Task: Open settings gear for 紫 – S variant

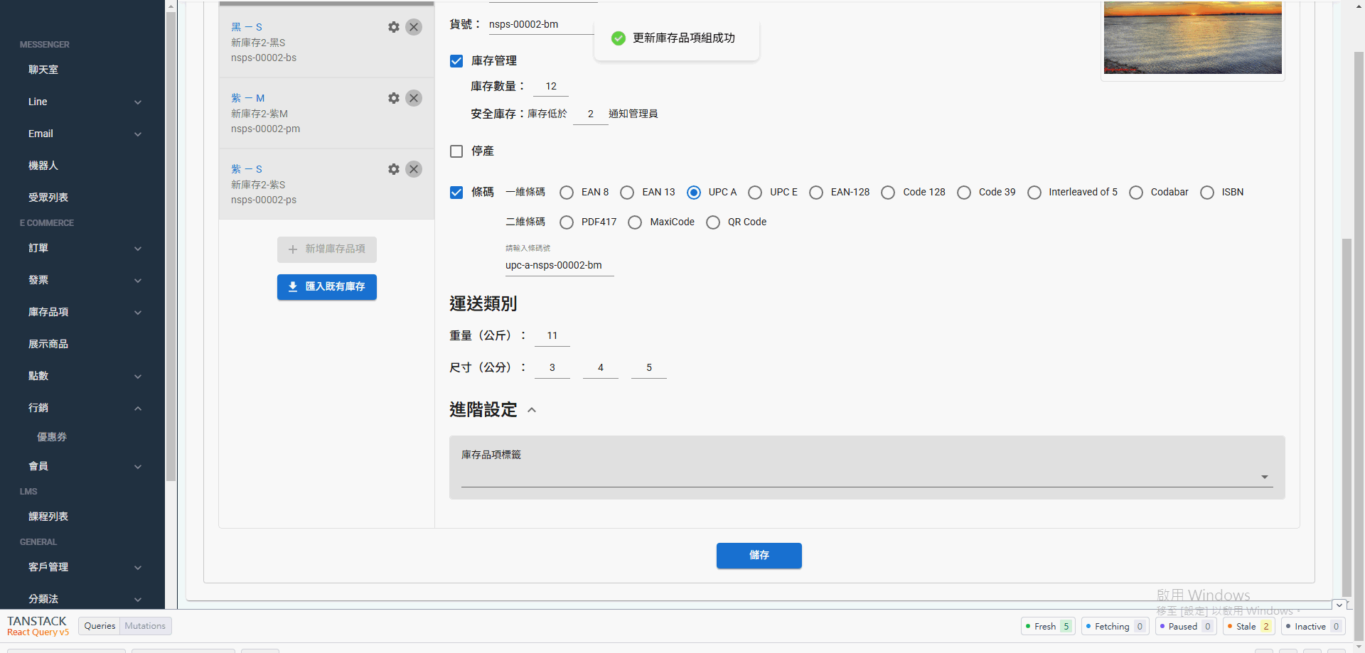Action: pyautogui.click(x=394, y=169)
